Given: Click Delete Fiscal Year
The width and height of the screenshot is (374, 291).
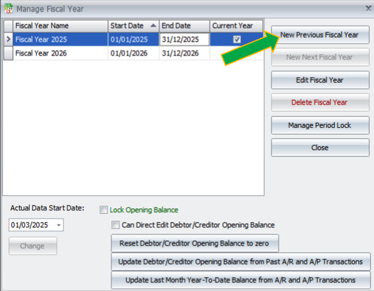Looking at the screenshot, I should point(320,102).
